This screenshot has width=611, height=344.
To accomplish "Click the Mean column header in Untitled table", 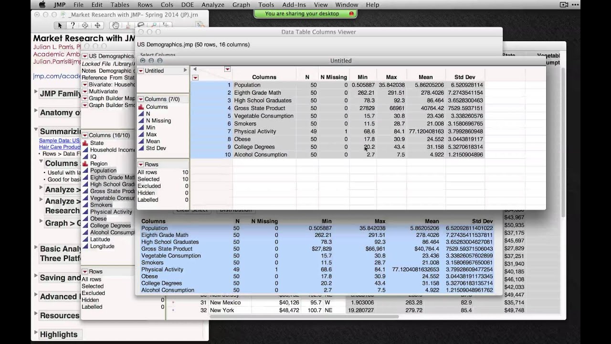I will coord(425,77).
